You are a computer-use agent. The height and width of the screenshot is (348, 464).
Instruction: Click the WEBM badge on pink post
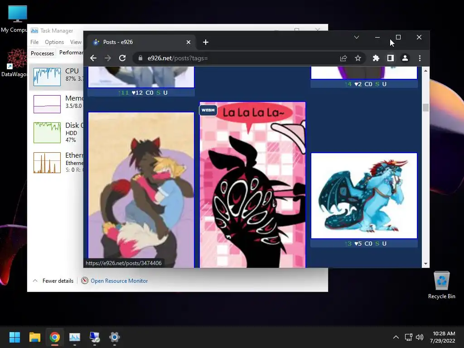(x=208, y=110)
